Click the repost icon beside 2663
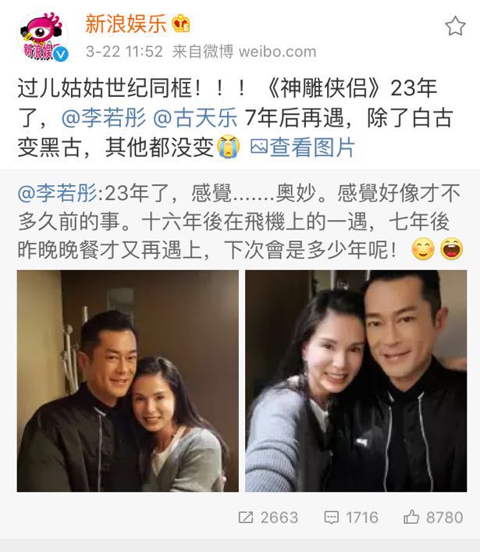 [246, 517]
